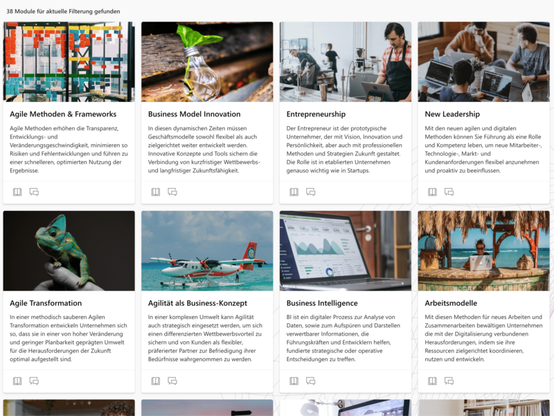This screenshot has width=554, height=416.
Task: Open the Arbeitsmodelle module title
Action: [x=451, y=303]
